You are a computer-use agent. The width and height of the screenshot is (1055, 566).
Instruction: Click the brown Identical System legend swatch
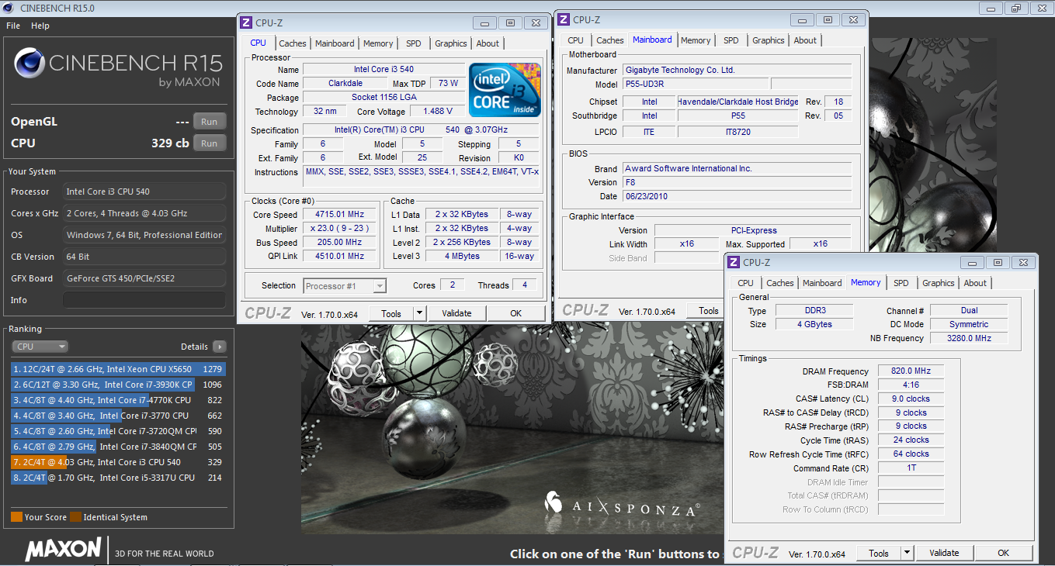(x=75, y=517)
